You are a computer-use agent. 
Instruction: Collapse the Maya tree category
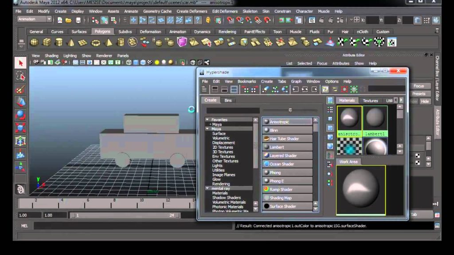pyautogui.click(x=207, y=129)
